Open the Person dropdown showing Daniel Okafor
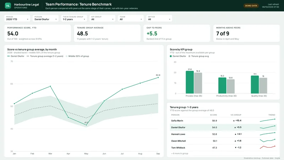284x160 pixels. click(46, 18)
